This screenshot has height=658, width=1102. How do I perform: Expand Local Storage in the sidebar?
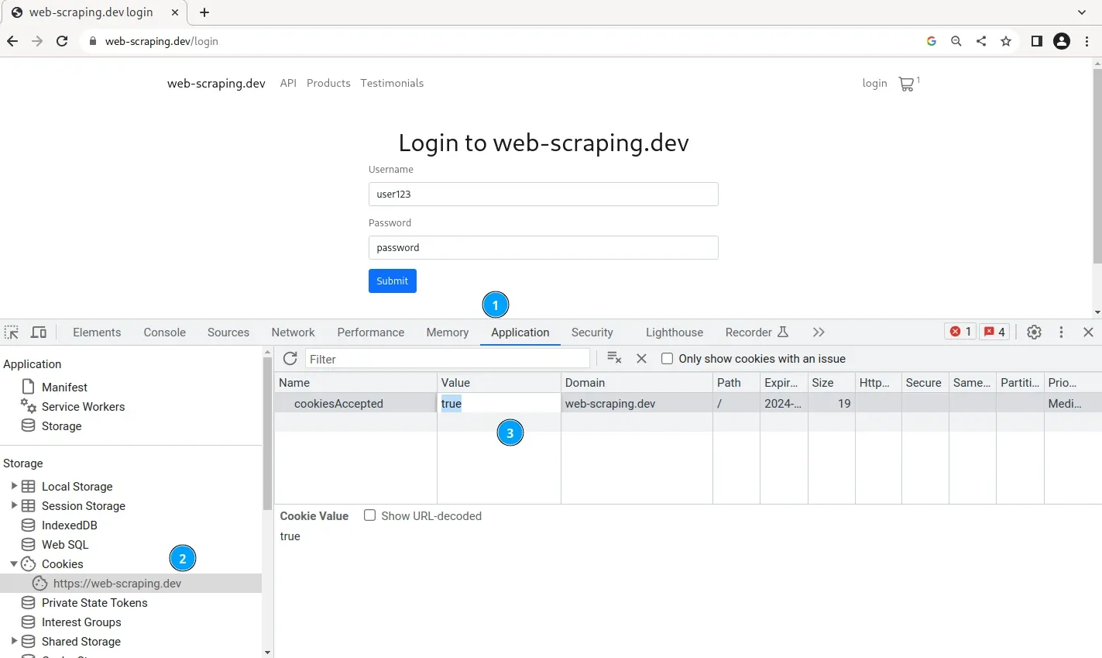pyautogui.click(x=14, y=486)
